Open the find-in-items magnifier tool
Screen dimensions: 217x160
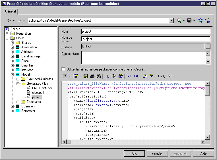coord(179,21)
